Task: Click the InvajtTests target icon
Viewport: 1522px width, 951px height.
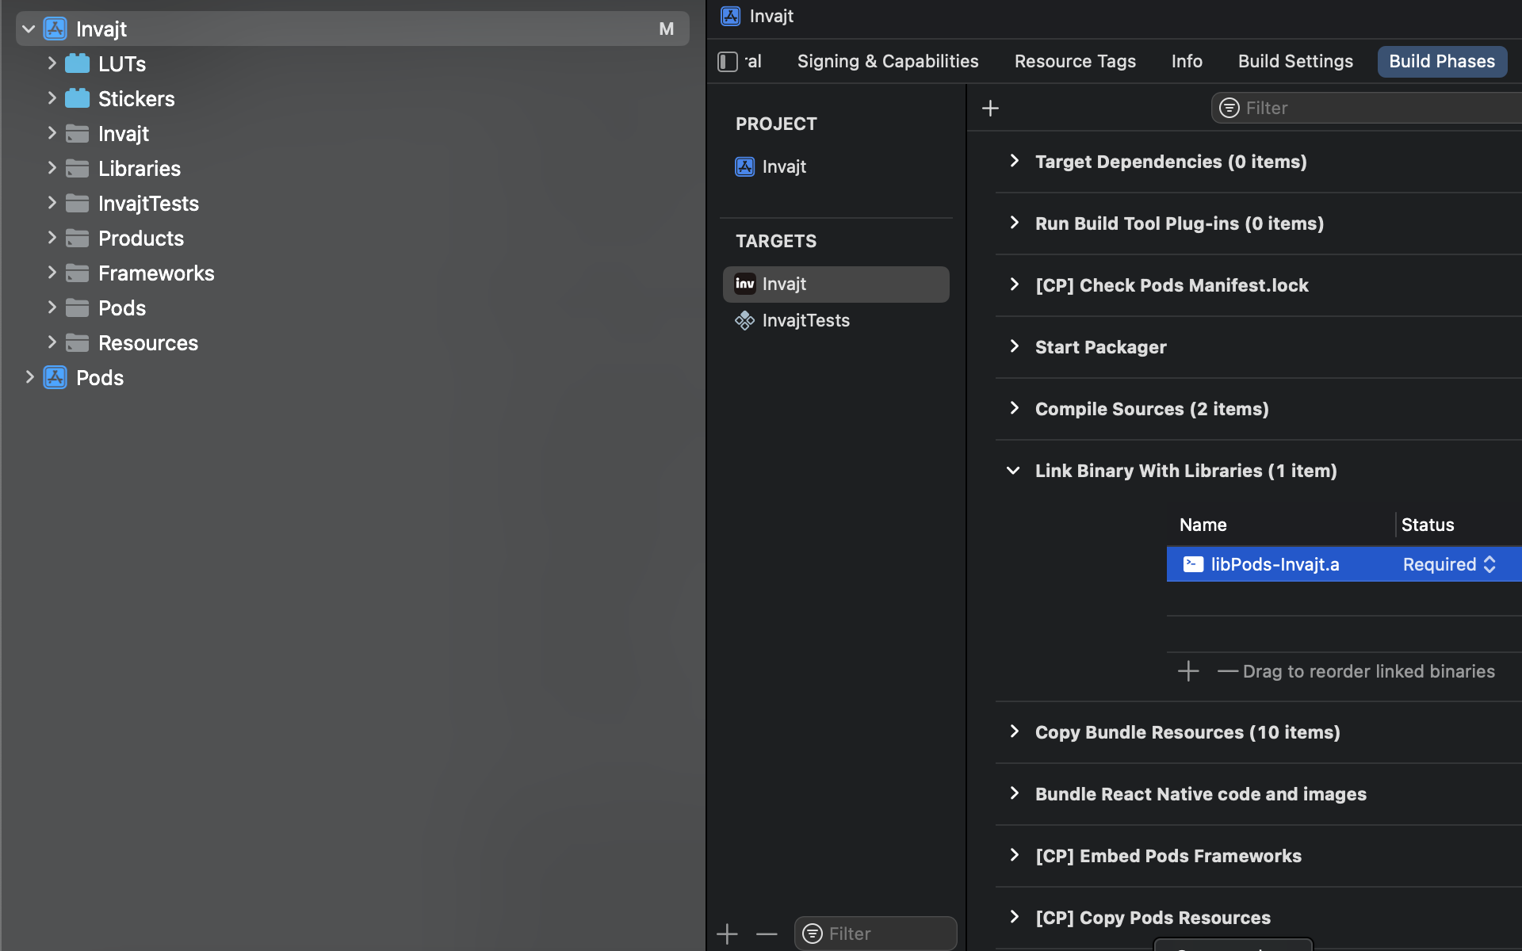Action: (744, 320)
